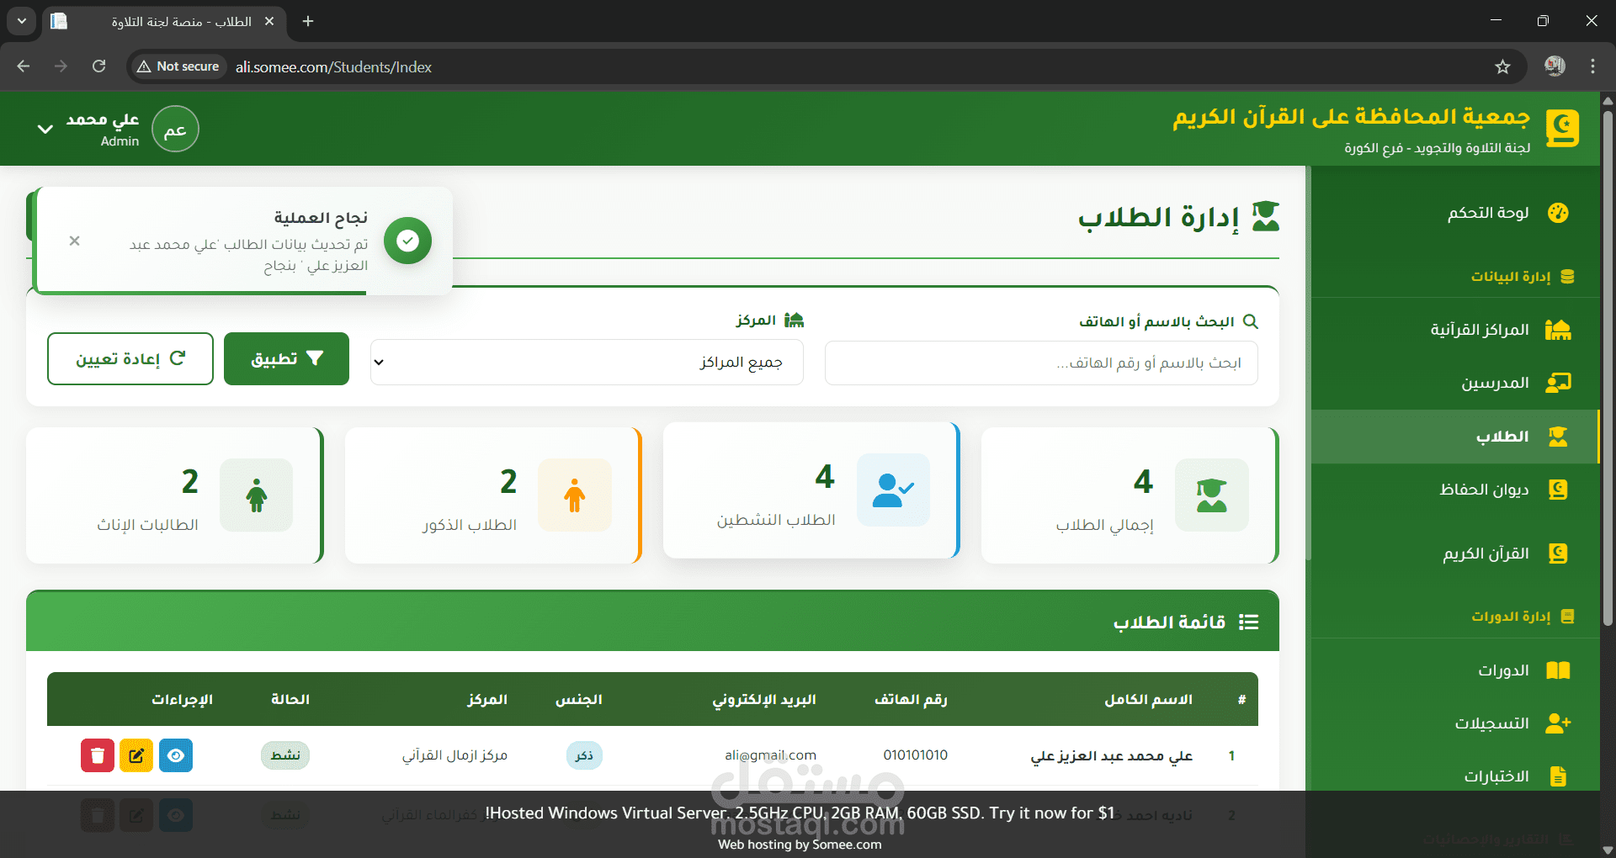Open the browser profile avatar
This screenshot has height=858, width=1616.
coord(1555,66)
